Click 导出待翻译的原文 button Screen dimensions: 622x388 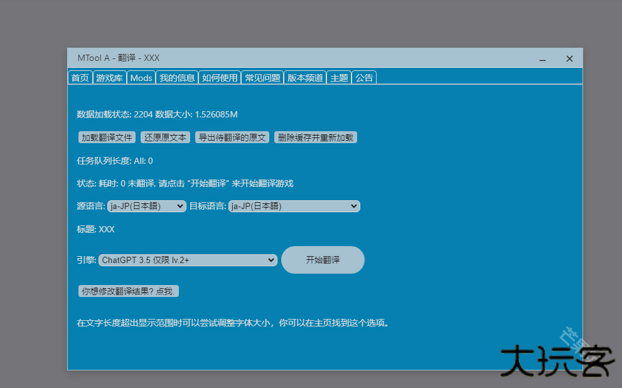pyautogui.click(x=232, y=137)
